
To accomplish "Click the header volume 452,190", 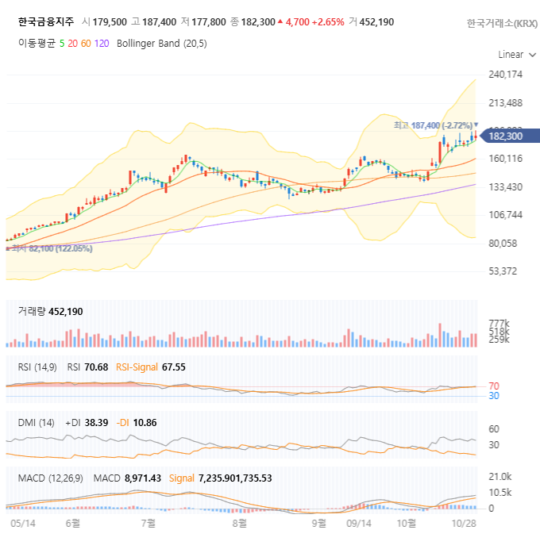I will click(x=376, y=22).
